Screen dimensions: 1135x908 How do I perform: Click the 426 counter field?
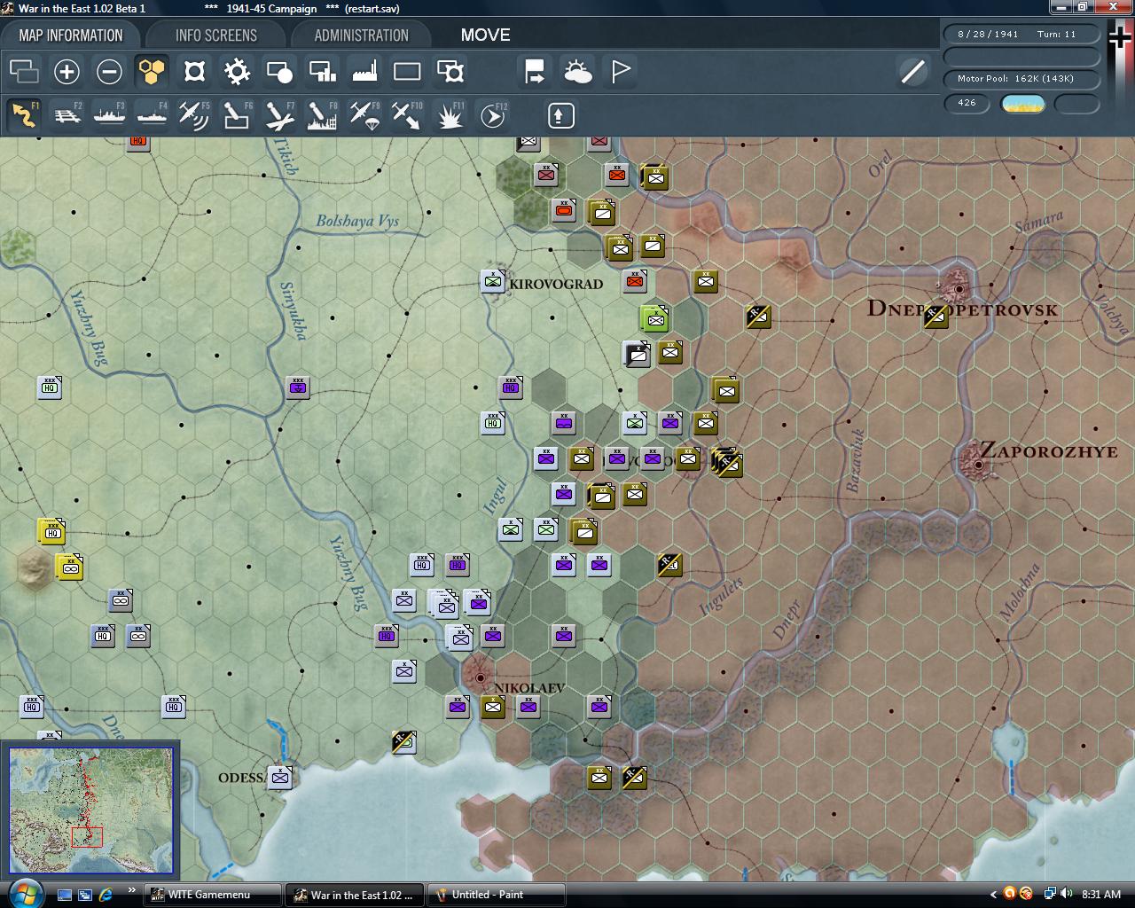pyautogui.click(x=967, y=103)
